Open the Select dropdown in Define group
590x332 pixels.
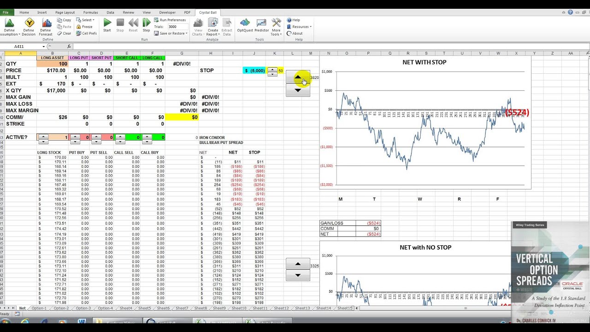click(x=86, y=20)
